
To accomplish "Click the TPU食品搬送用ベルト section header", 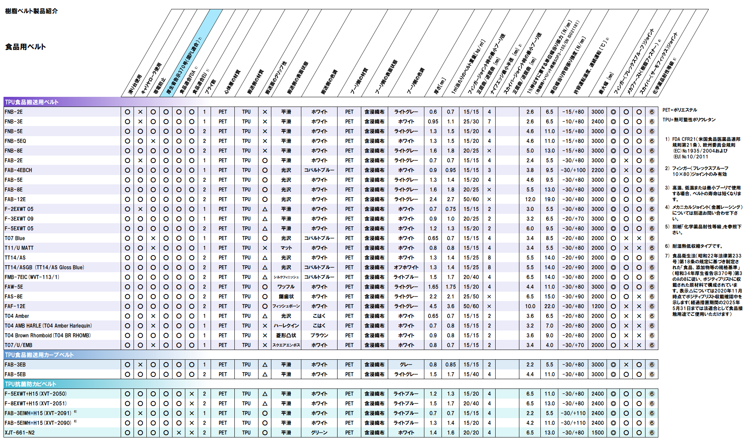I will coord(32,102).
